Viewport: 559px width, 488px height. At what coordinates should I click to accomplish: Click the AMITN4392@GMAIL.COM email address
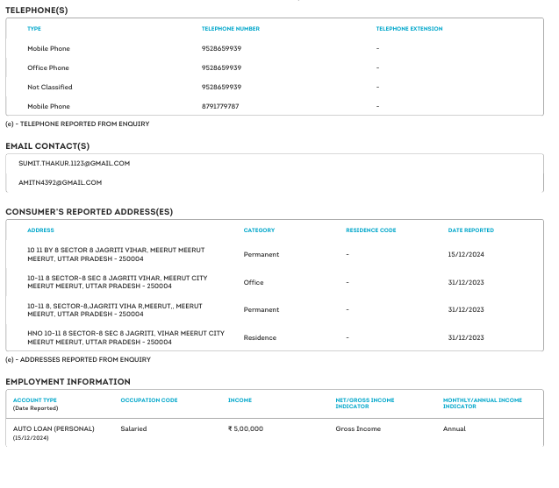61,182
